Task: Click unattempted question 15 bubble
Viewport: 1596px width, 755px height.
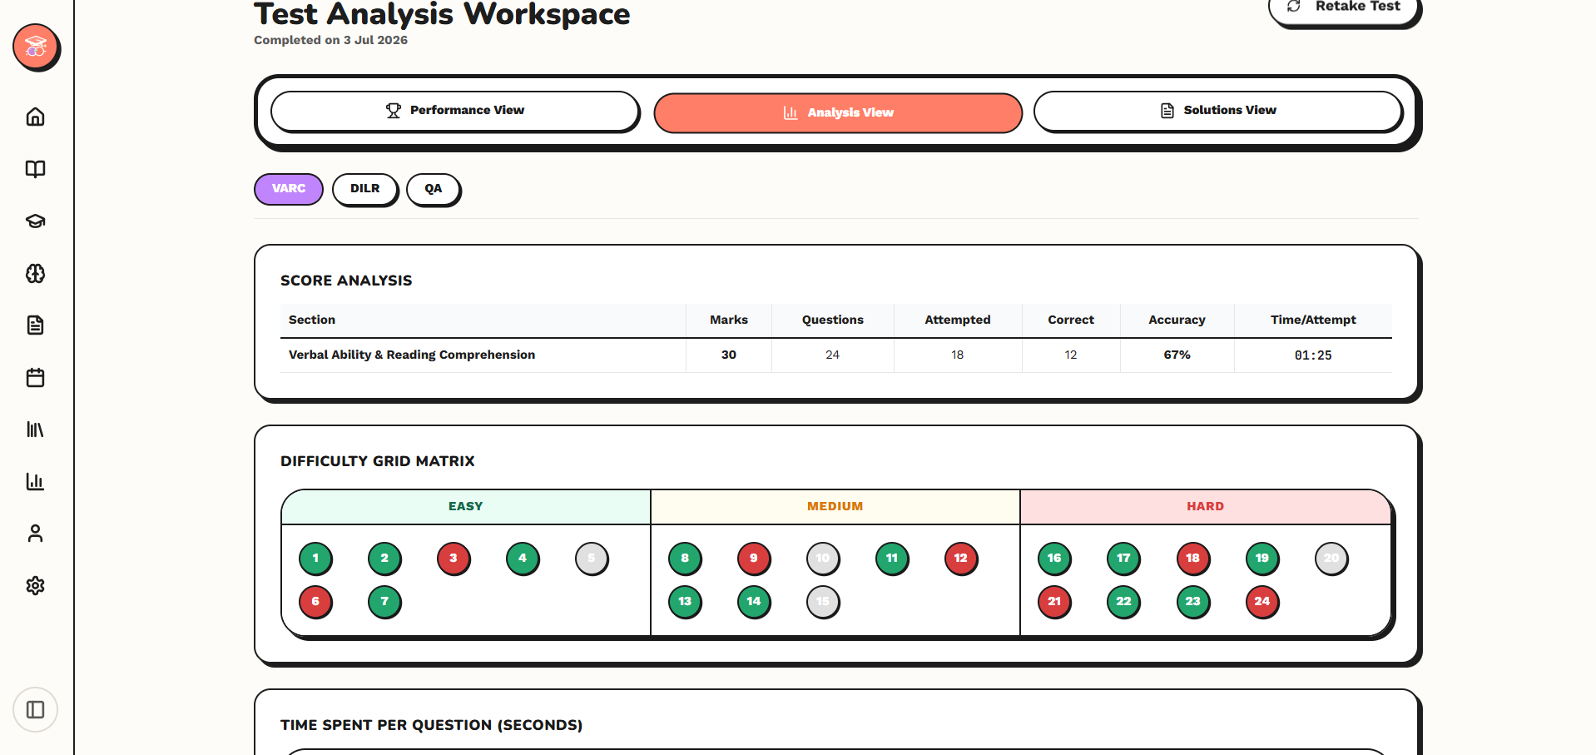Action: 823,602
